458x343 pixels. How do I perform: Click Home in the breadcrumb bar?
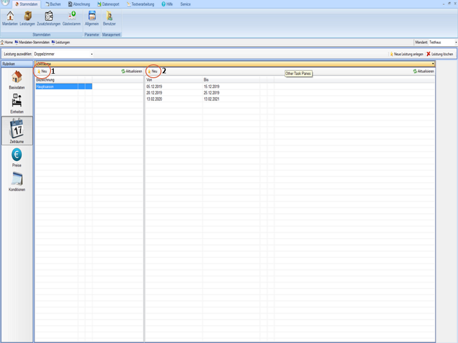coord(7,42)
